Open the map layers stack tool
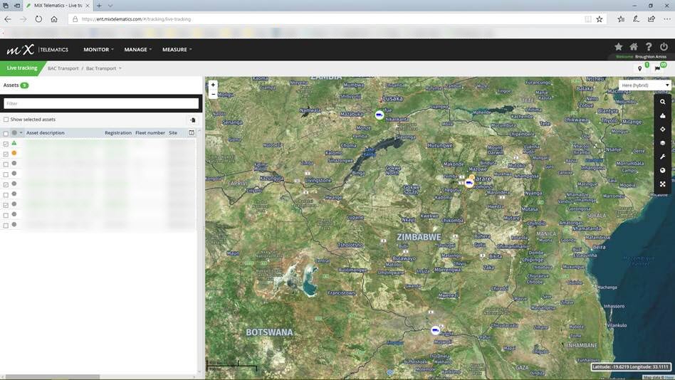Screen dimensions: 675x380 tap(662, 143)
